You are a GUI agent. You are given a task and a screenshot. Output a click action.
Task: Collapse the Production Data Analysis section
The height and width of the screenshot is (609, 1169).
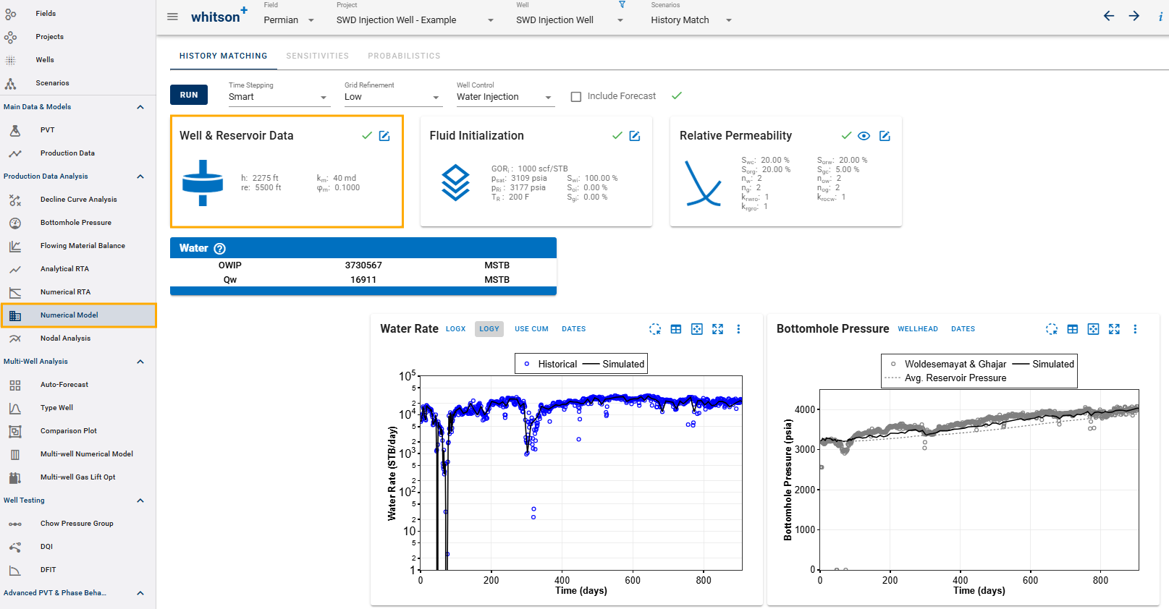tap(140, 176)
